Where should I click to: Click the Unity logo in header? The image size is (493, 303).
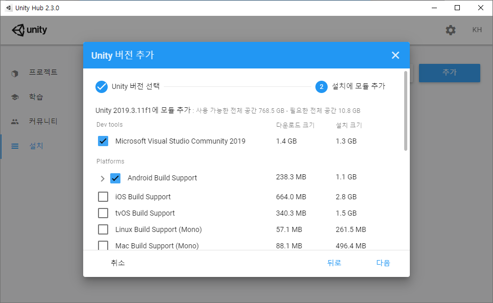[30, 30]
